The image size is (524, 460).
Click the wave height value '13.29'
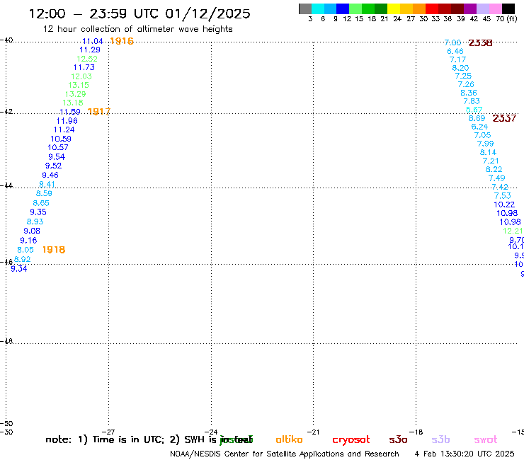(x=75, y=94)
